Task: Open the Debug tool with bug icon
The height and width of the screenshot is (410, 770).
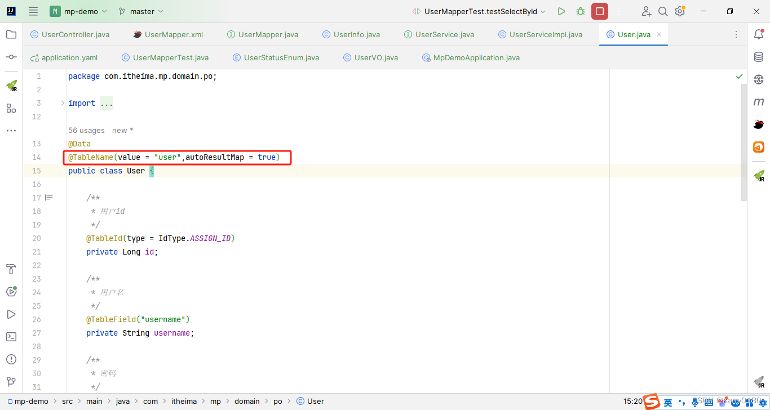Action: [580, 11]
